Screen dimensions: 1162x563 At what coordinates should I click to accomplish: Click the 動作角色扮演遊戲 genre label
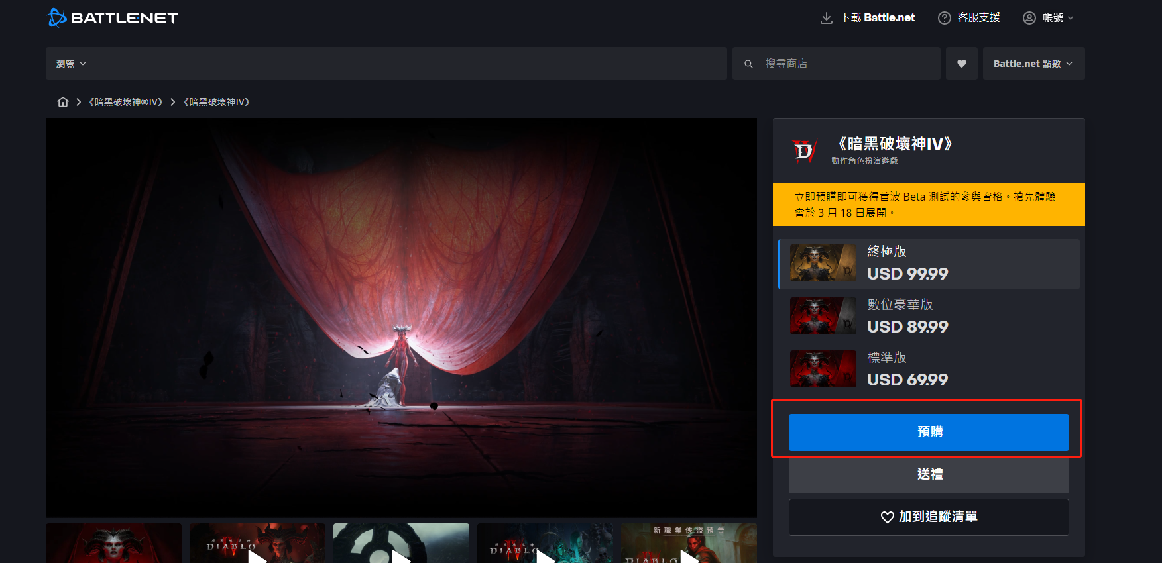click(864, 161)
